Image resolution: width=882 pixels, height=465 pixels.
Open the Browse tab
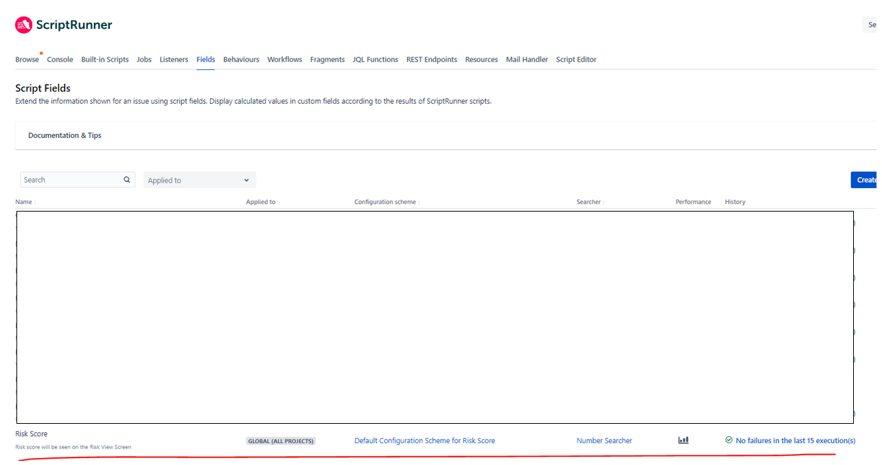27,60
